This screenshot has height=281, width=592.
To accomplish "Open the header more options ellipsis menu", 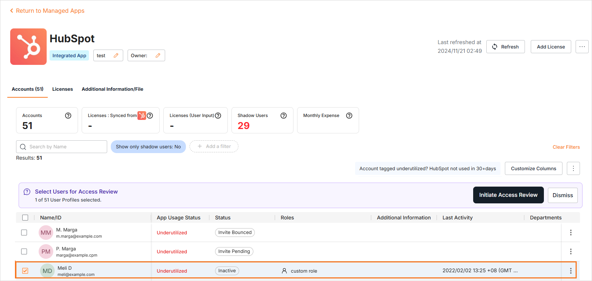I will pyautogui.click(x=582, y=47).
